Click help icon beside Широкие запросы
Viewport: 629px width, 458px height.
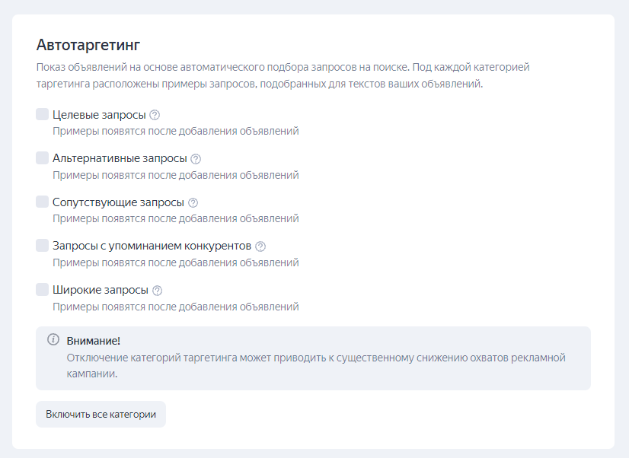pos(158,291)
